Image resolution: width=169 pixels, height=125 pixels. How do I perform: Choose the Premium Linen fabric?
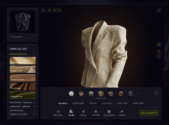click(23, 95)
